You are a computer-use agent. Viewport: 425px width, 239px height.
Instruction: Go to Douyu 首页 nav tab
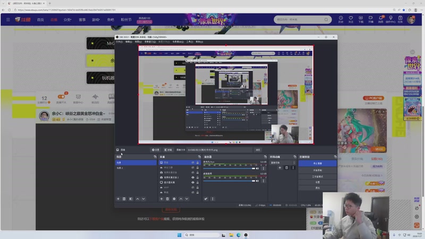40,20
